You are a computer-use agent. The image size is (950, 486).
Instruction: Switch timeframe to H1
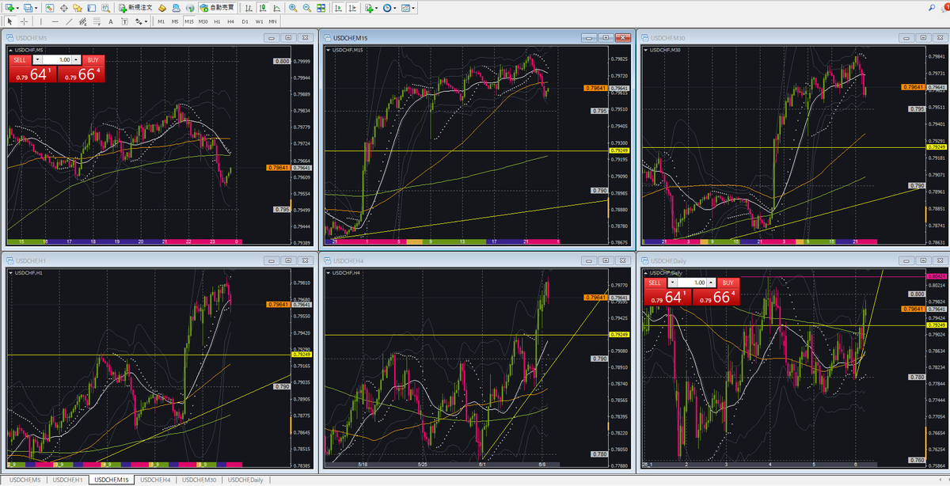pyautogui.click(x=217, y=21)
